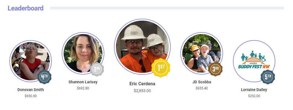Click the JD Scobba name link
The image size is (293, 110).
[202, 82]
